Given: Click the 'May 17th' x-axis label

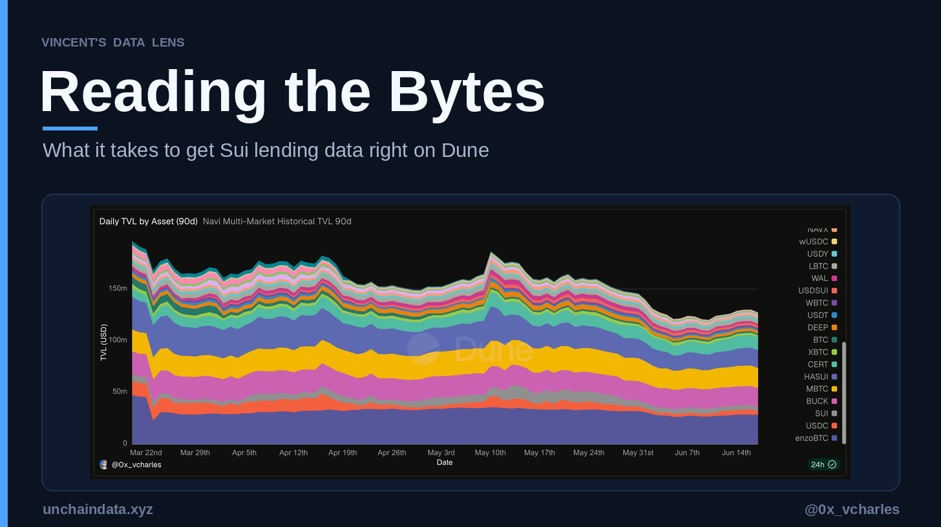Looking at the screenshot, I should (x=540, y=453).
